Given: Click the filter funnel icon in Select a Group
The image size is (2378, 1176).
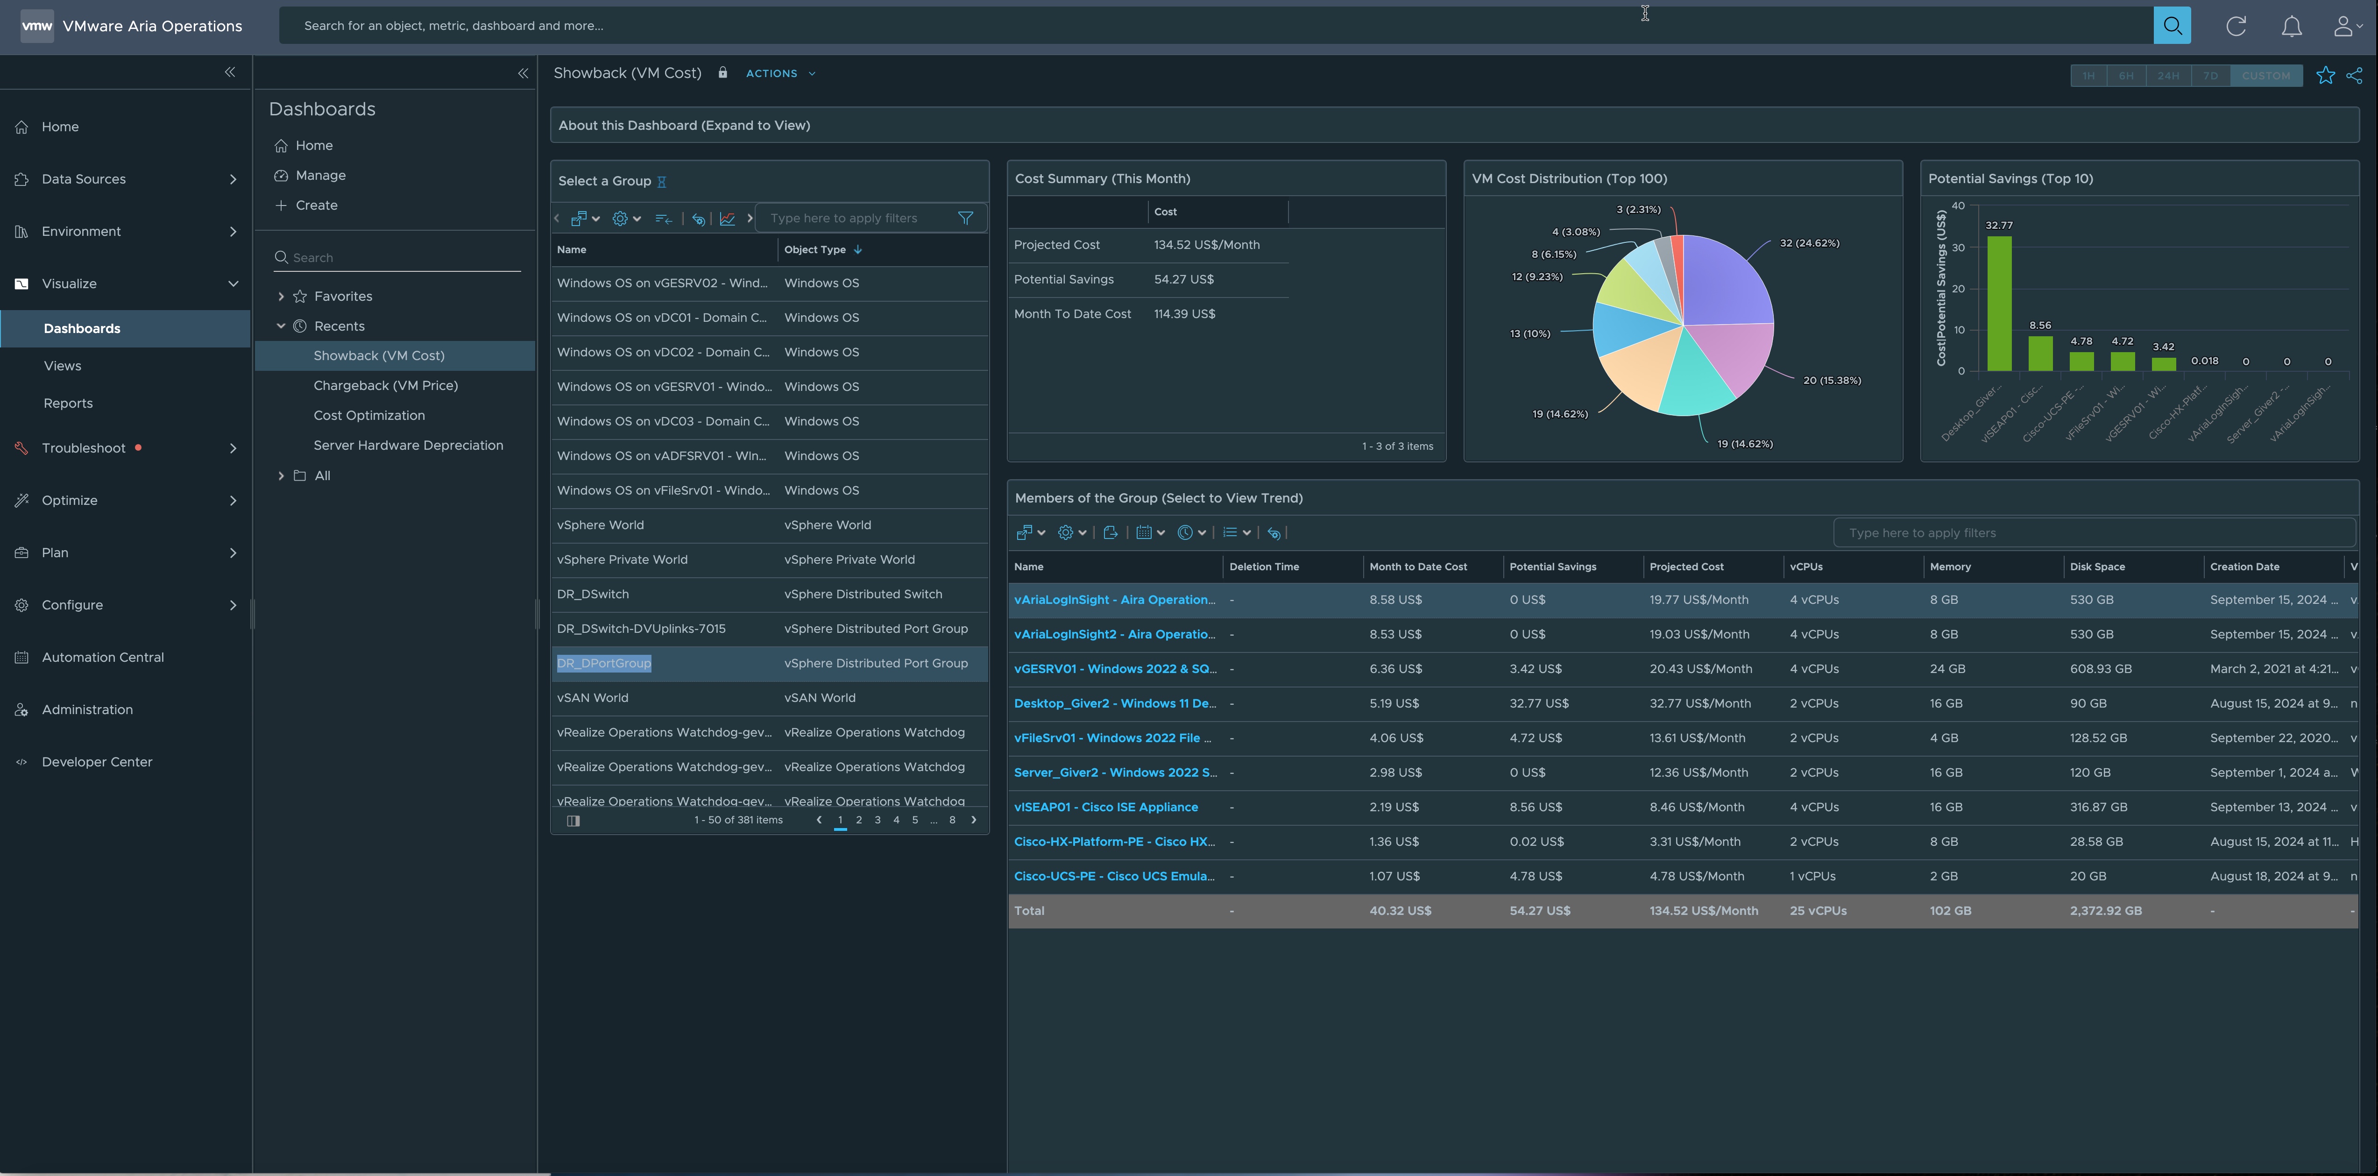Looking at the screenshot, I should pos(965,219).
